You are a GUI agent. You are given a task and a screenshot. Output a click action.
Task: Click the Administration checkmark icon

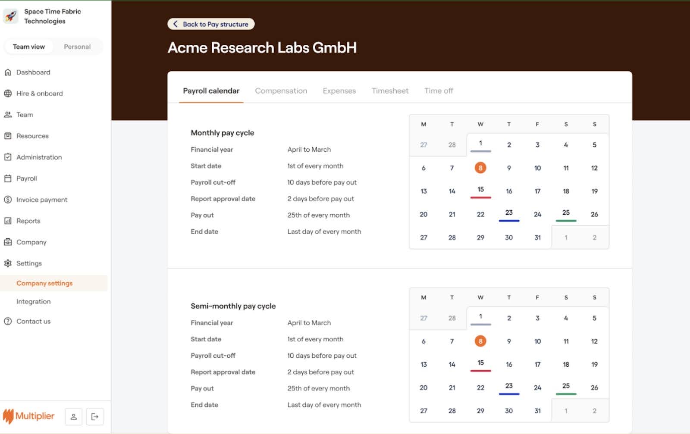point(8,157)
